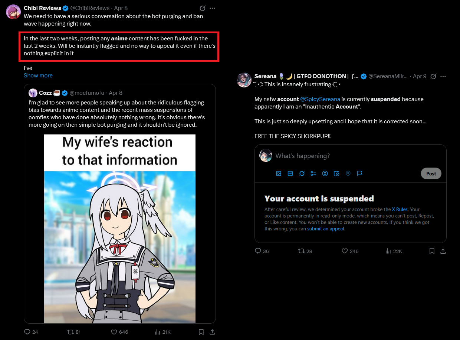The image size is (460, 340).
Task: View analytics for Sereana's post
Action: coord(394,251)
